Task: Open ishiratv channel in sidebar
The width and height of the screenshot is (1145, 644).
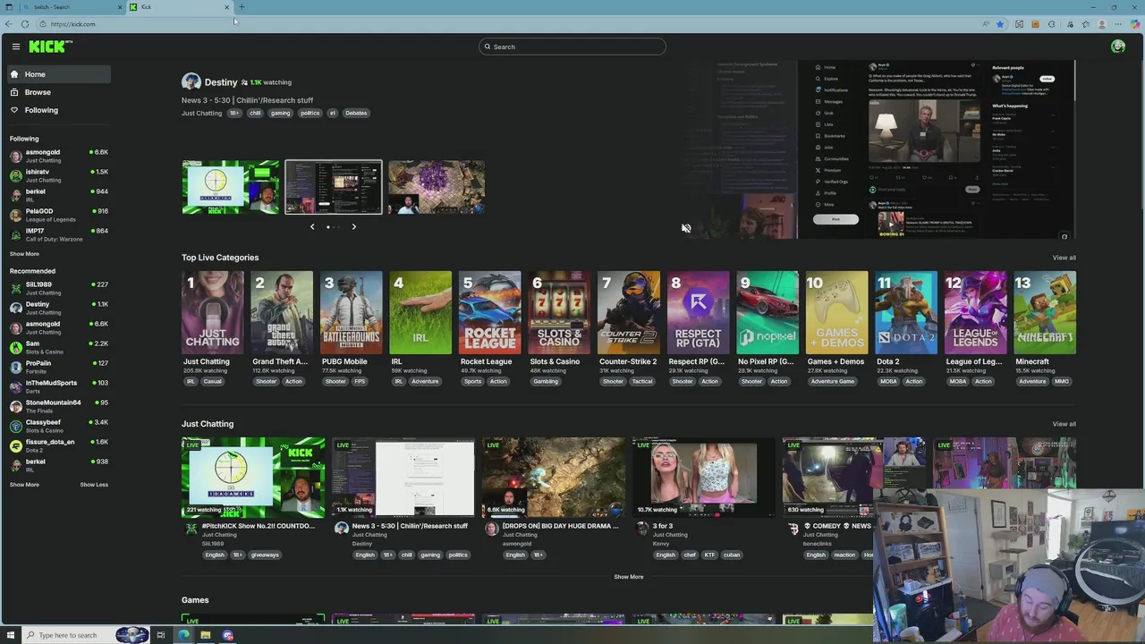Action: pyautogui.click(x=59, y=175)
